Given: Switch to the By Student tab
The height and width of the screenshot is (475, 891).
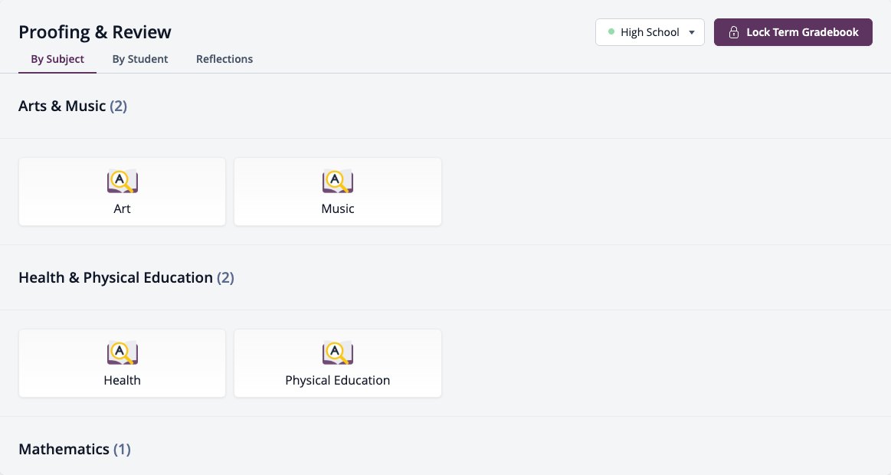Looking at the screenshot, I should pyautogui.click(x=139, y=59).
